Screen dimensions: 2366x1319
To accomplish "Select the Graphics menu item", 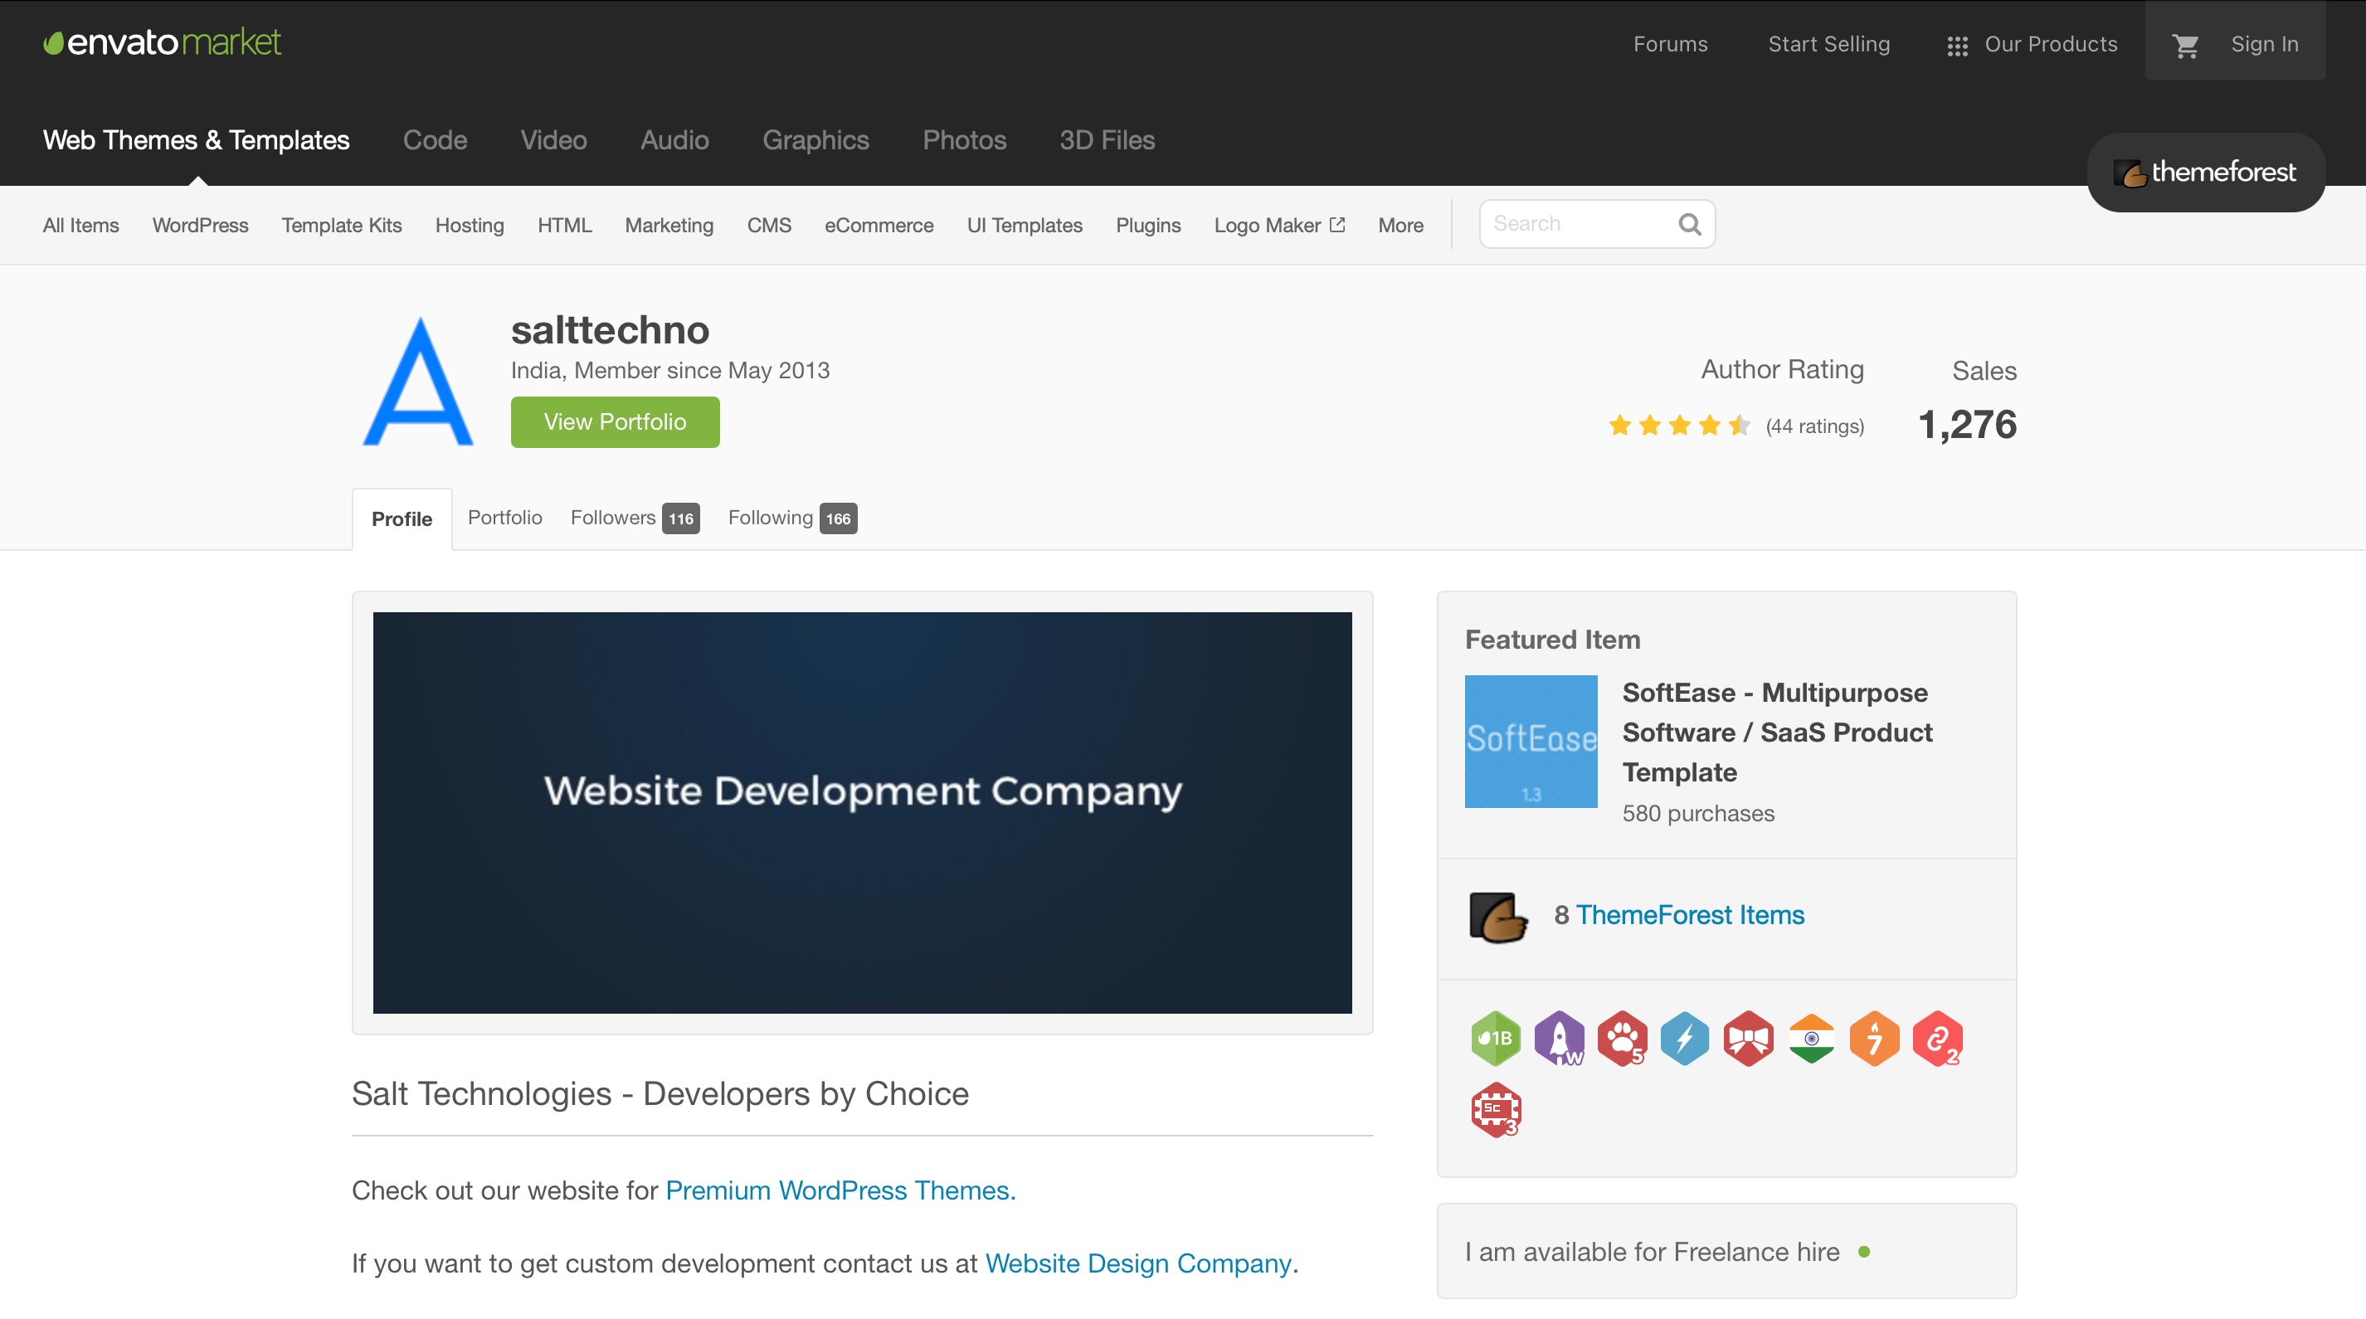I will pyautogui.click(x=815, y=139).
